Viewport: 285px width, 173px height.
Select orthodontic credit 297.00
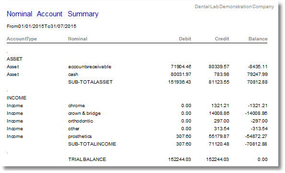click(221, 121)
